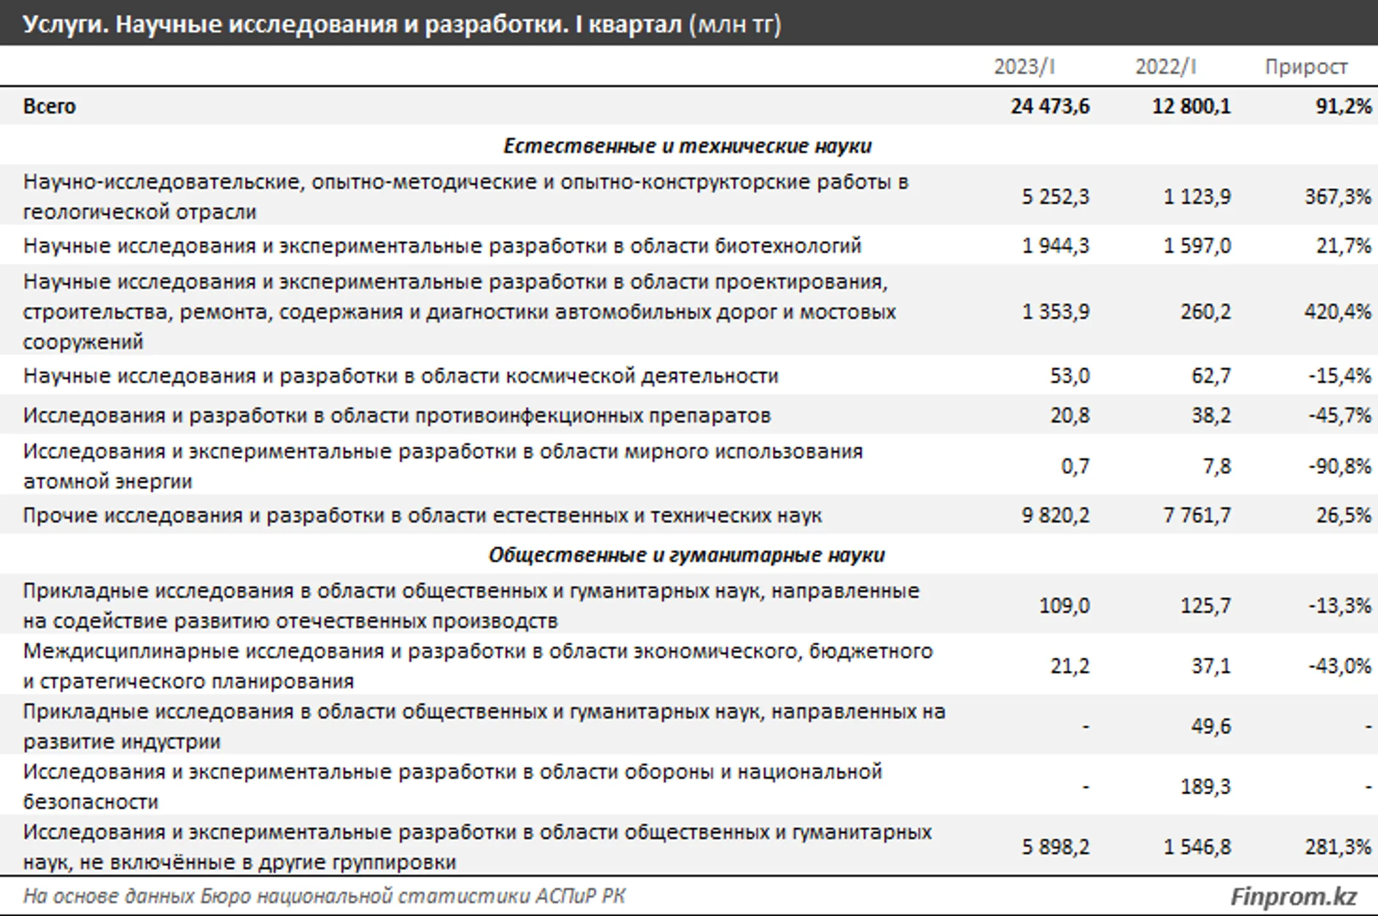This screenshot has height=916, width=1378.
Task: Select value '20,8'
Action: (1070, 415)
